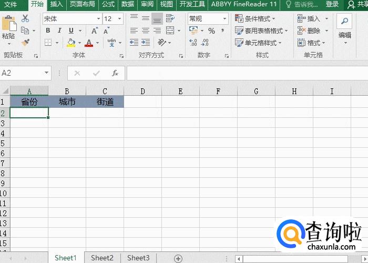Switch to the Sheet2 worksheet tab
The height and width of the screenshot is (263, 368).
[x=102, y=258]
